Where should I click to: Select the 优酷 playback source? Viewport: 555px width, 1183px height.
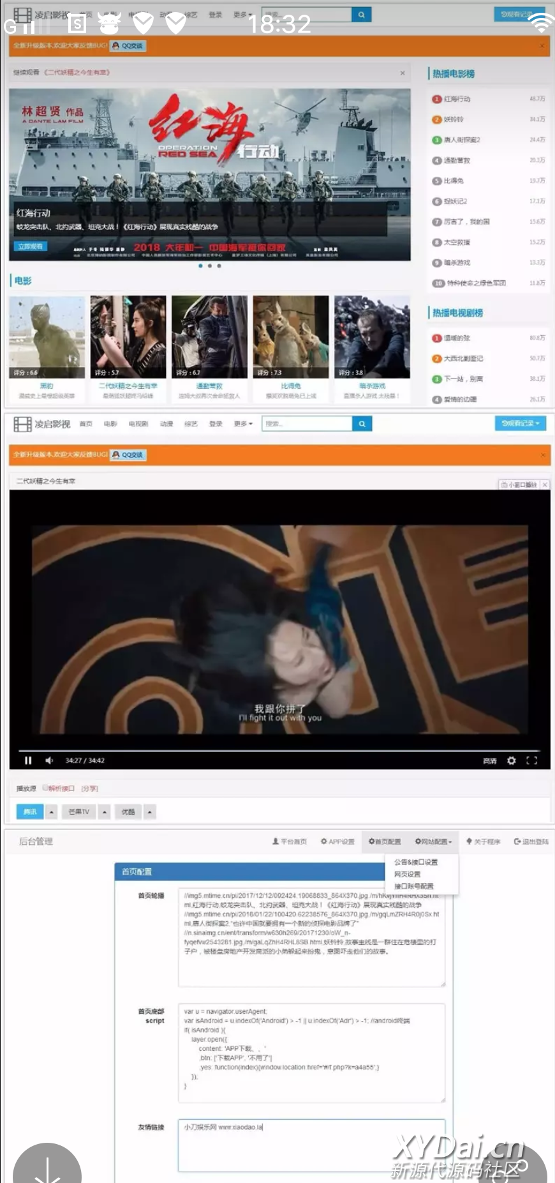pos(128,812)
